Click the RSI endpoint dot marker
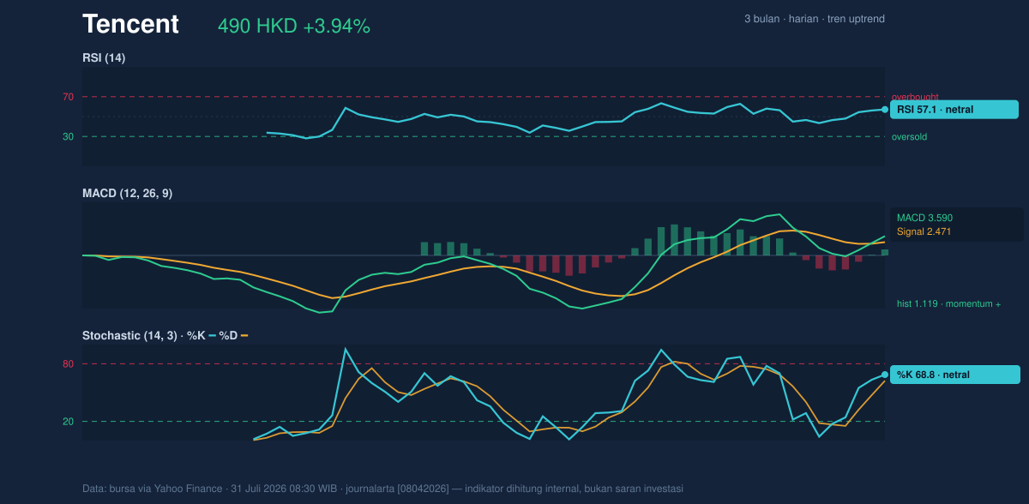Screen dimensions: 1029x504 coord(885,109)
